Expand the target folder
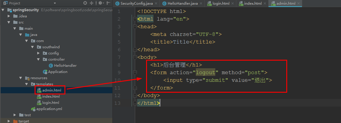Screen dimensions: 341x123 pyautogui.click(x=9, y=121)
